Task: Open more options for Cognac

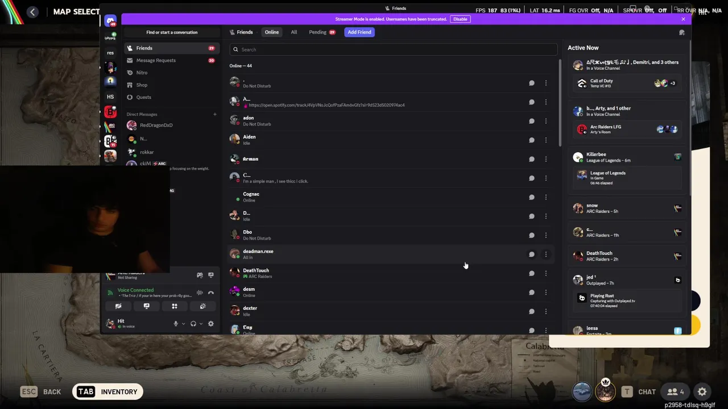Action: (546, 197)
